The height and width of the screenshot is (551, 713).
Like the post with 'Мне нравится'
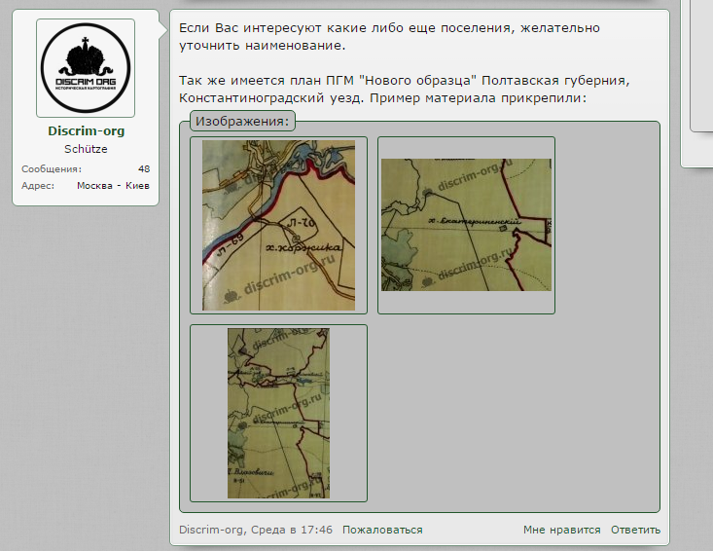click(561, 531)
